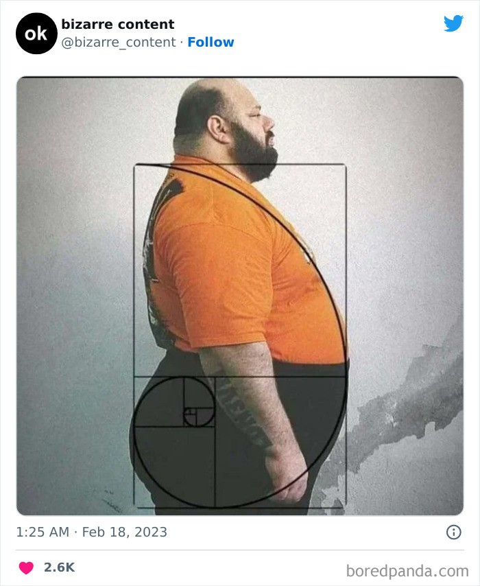The width and height of the screenshot is (480, 586).
Task: Click the smallest spiral square in the image
Action: pos(190,412)
